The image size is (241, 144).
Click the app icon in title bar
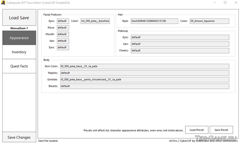3,3
